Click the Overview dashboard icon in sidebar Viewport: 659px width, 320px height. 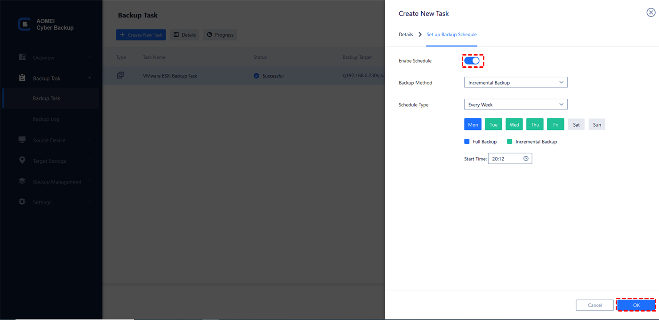point(22,57)
